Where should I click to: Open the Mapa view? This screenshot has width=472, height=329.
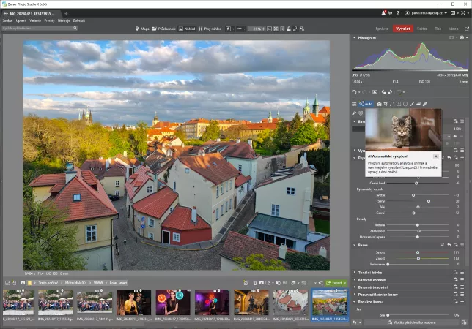coord(142,29)
